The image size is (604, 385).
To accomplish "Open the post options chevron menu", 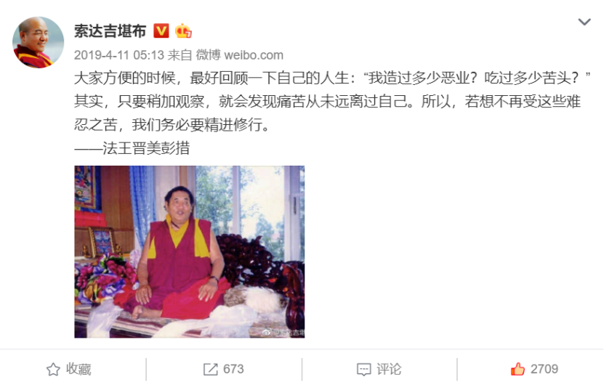I will coord(584,22).
